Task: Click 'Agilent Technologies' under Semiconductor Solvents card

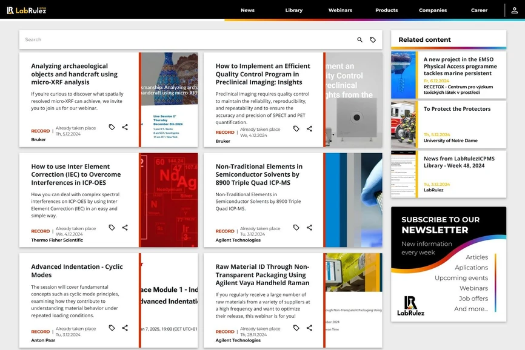Action: coord(238,240)
